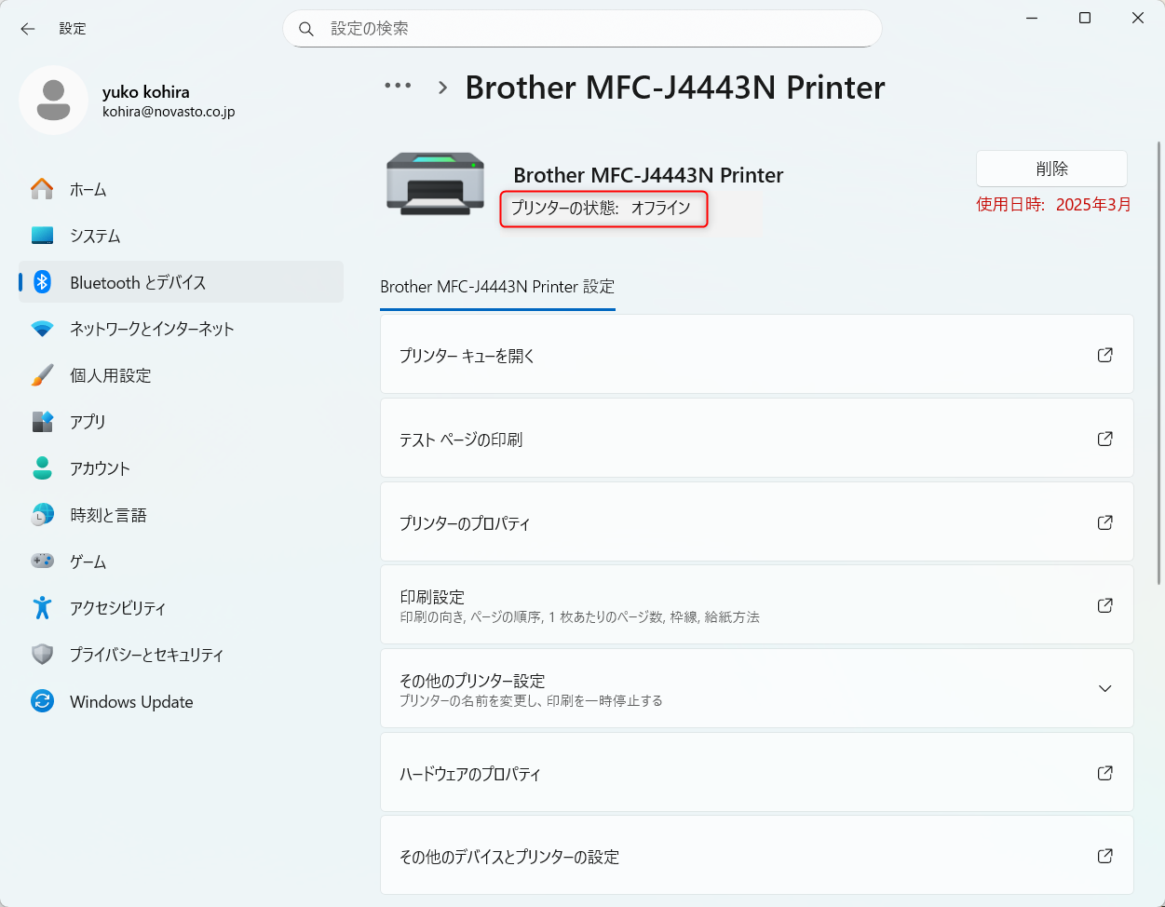Viewport: 1165px width, 907px height.
Task: Click the Windows Update sync icon
Action: [42, 701]
